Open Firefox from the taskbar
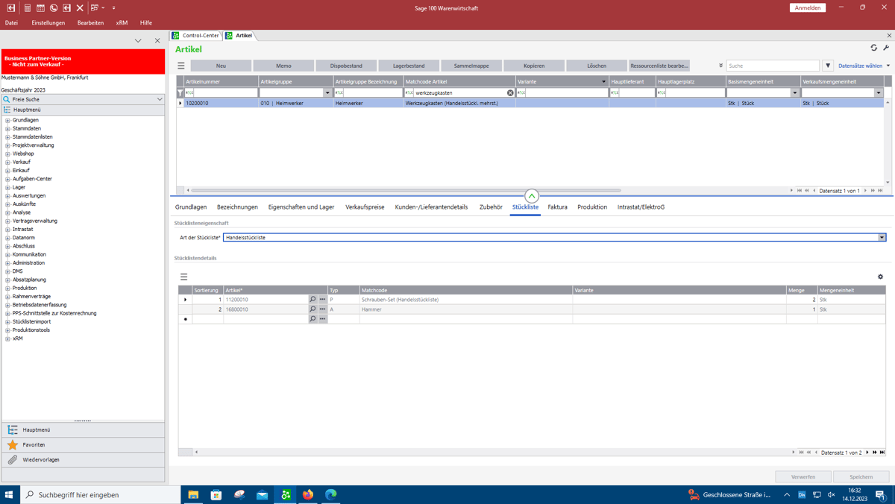 pos(308,494)
